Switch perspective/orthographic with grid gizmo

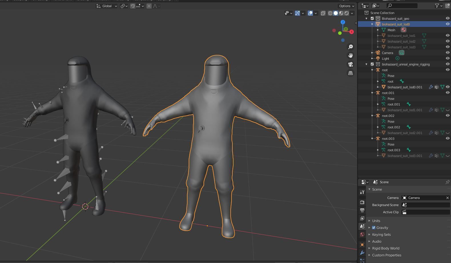pyautogui.click(x=351, y=73)
